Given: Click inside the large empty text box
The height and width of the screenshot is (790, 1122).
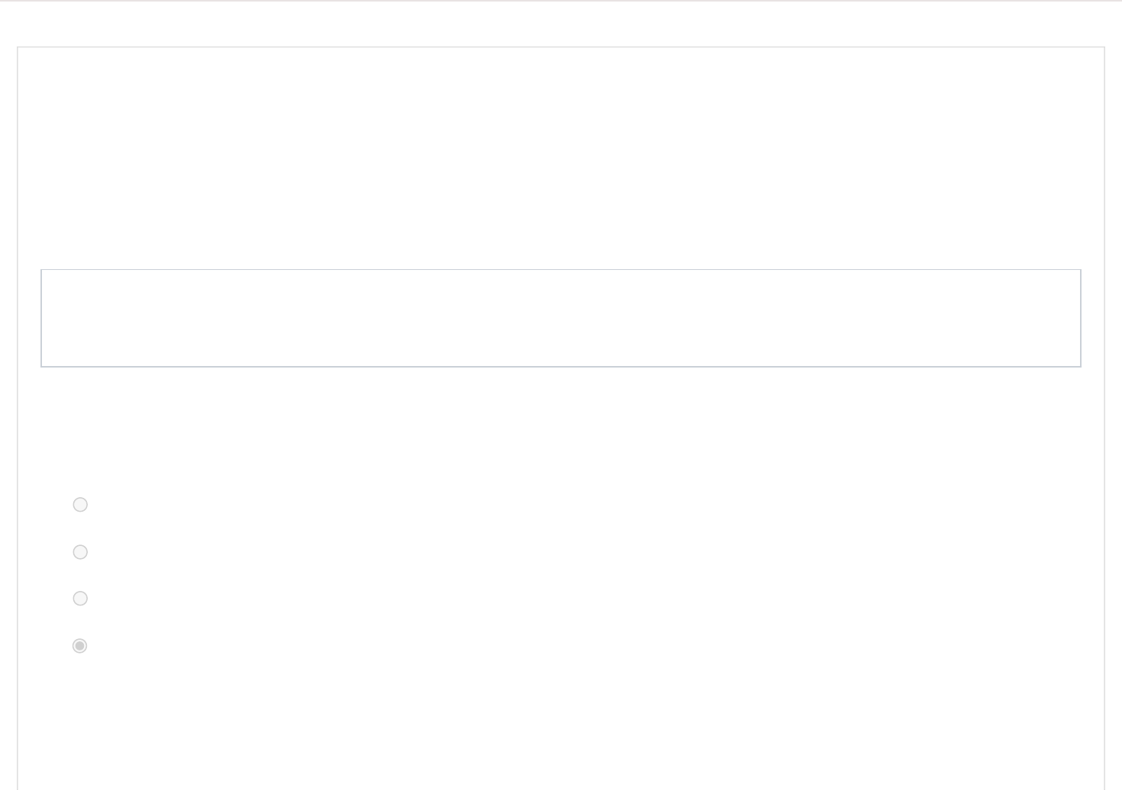Looking at the screenshot, I should [561, 318].
